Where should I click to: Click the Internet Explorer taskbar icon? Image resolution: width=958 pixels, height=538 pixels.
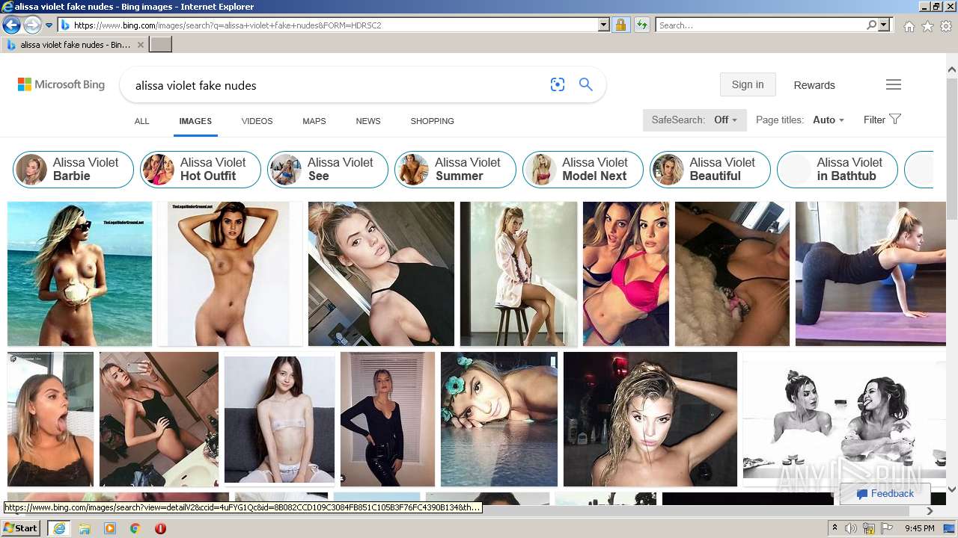click(58, 528)
